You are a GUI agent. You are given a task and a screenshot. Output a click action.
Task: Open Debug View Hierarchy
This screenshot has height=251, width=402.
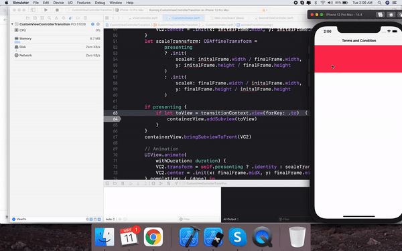(x=153, y=183)
